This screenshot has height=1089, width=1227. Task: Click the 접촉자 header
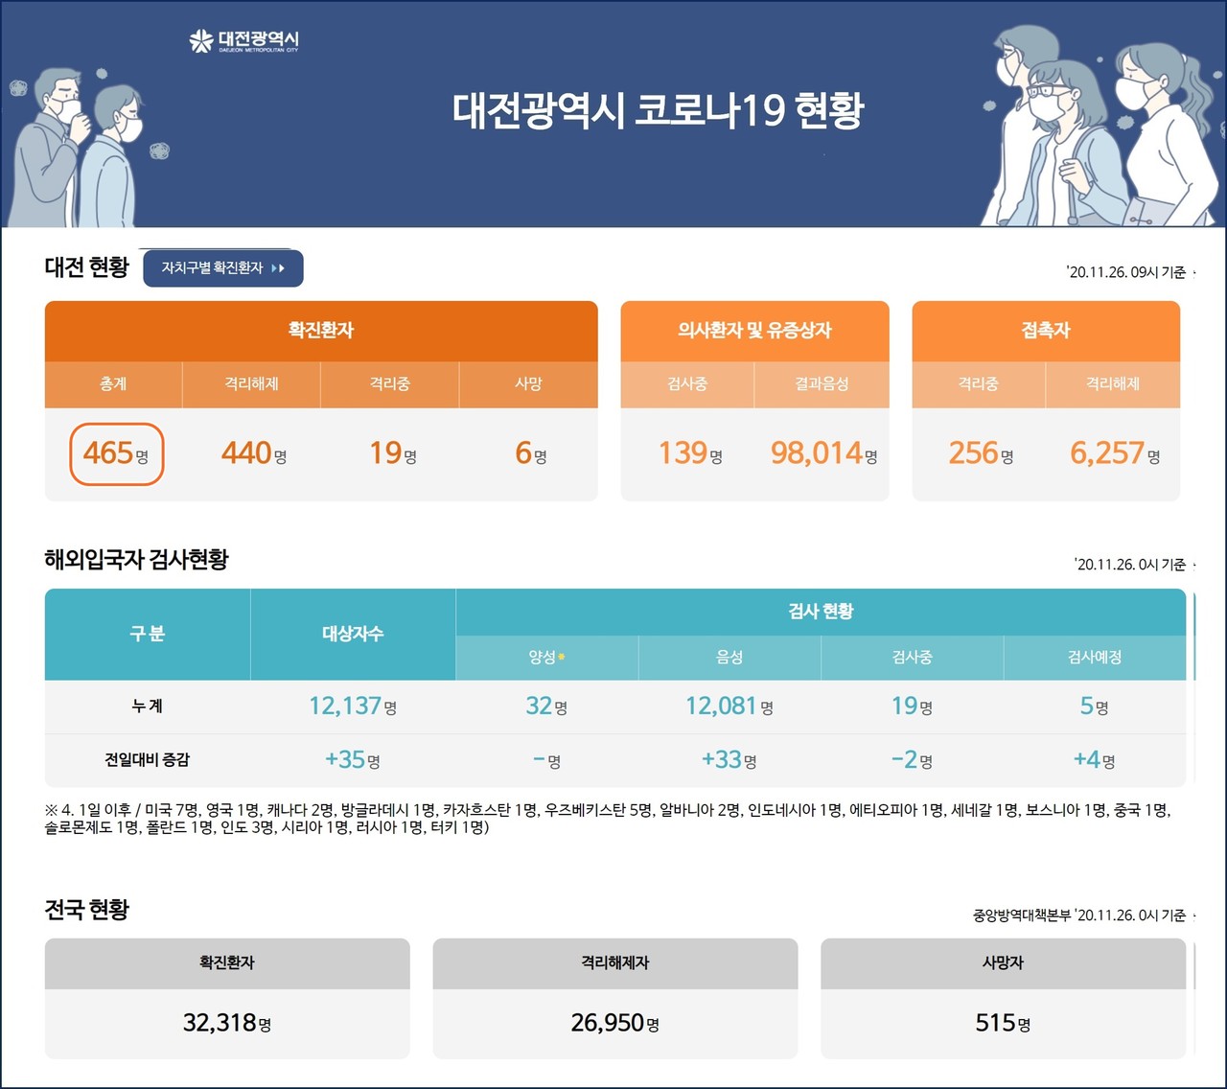1046,331
